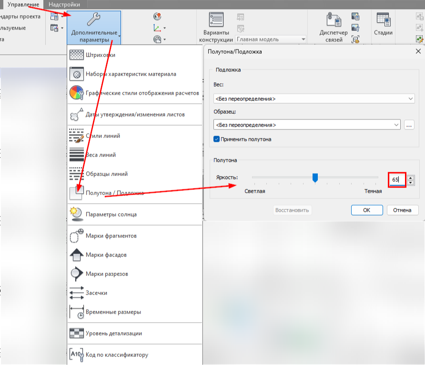
Task: Click the edit option icon above Главная модель
Action: pyautogui.click(x=241, y=29)
